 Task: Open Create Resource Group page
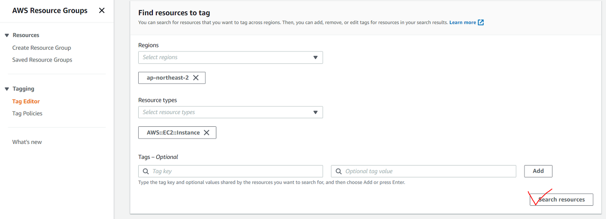pyautogui.click(x=42, y=48)
